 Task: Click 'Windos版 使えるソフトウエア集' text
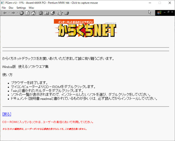(x=25, y=67)
